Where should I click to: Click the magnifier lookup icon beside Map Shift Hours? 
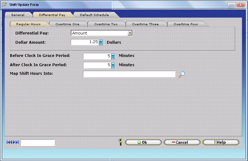pyautogui.click(x=182, y=74)
